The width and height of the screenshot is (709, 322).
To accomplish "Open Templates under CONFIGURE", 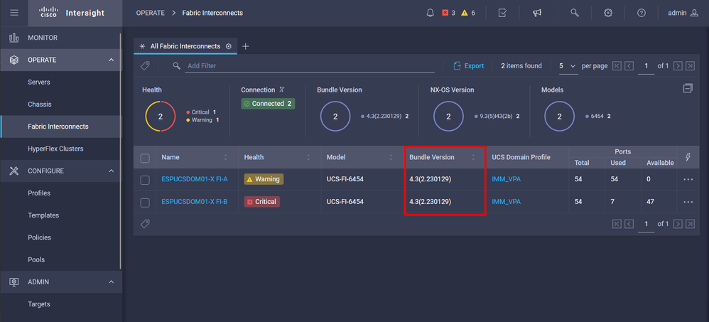I will point(60,215).
